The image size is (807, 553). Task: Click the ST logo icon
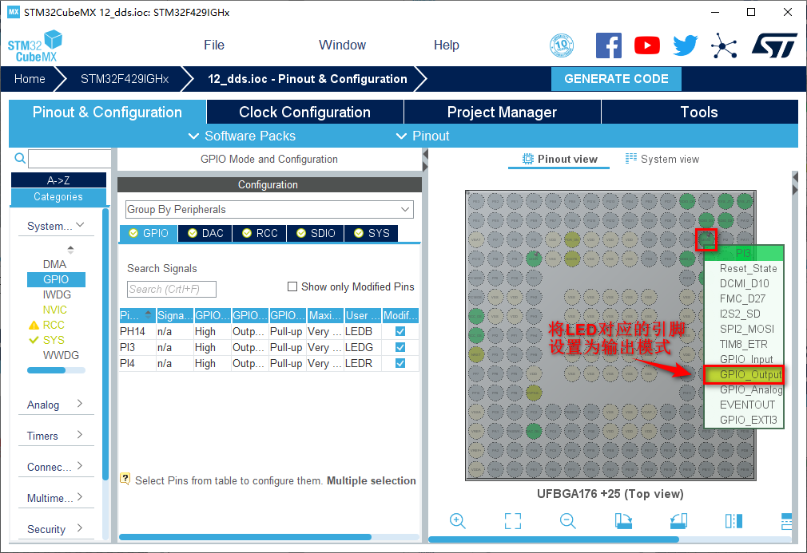tap(773, 45)
